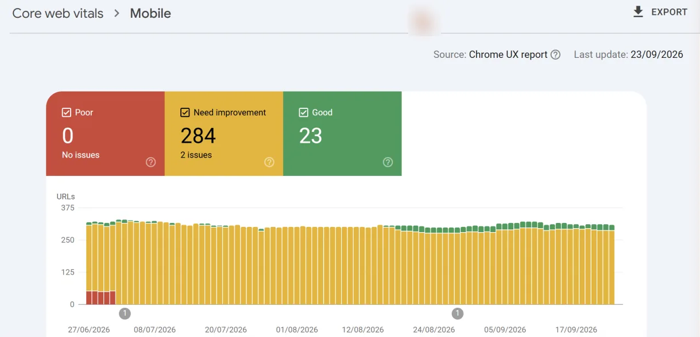Viewport: 700px width, 337px height.
Task: Open the Export button label
Action: click(x=669, y=12)
